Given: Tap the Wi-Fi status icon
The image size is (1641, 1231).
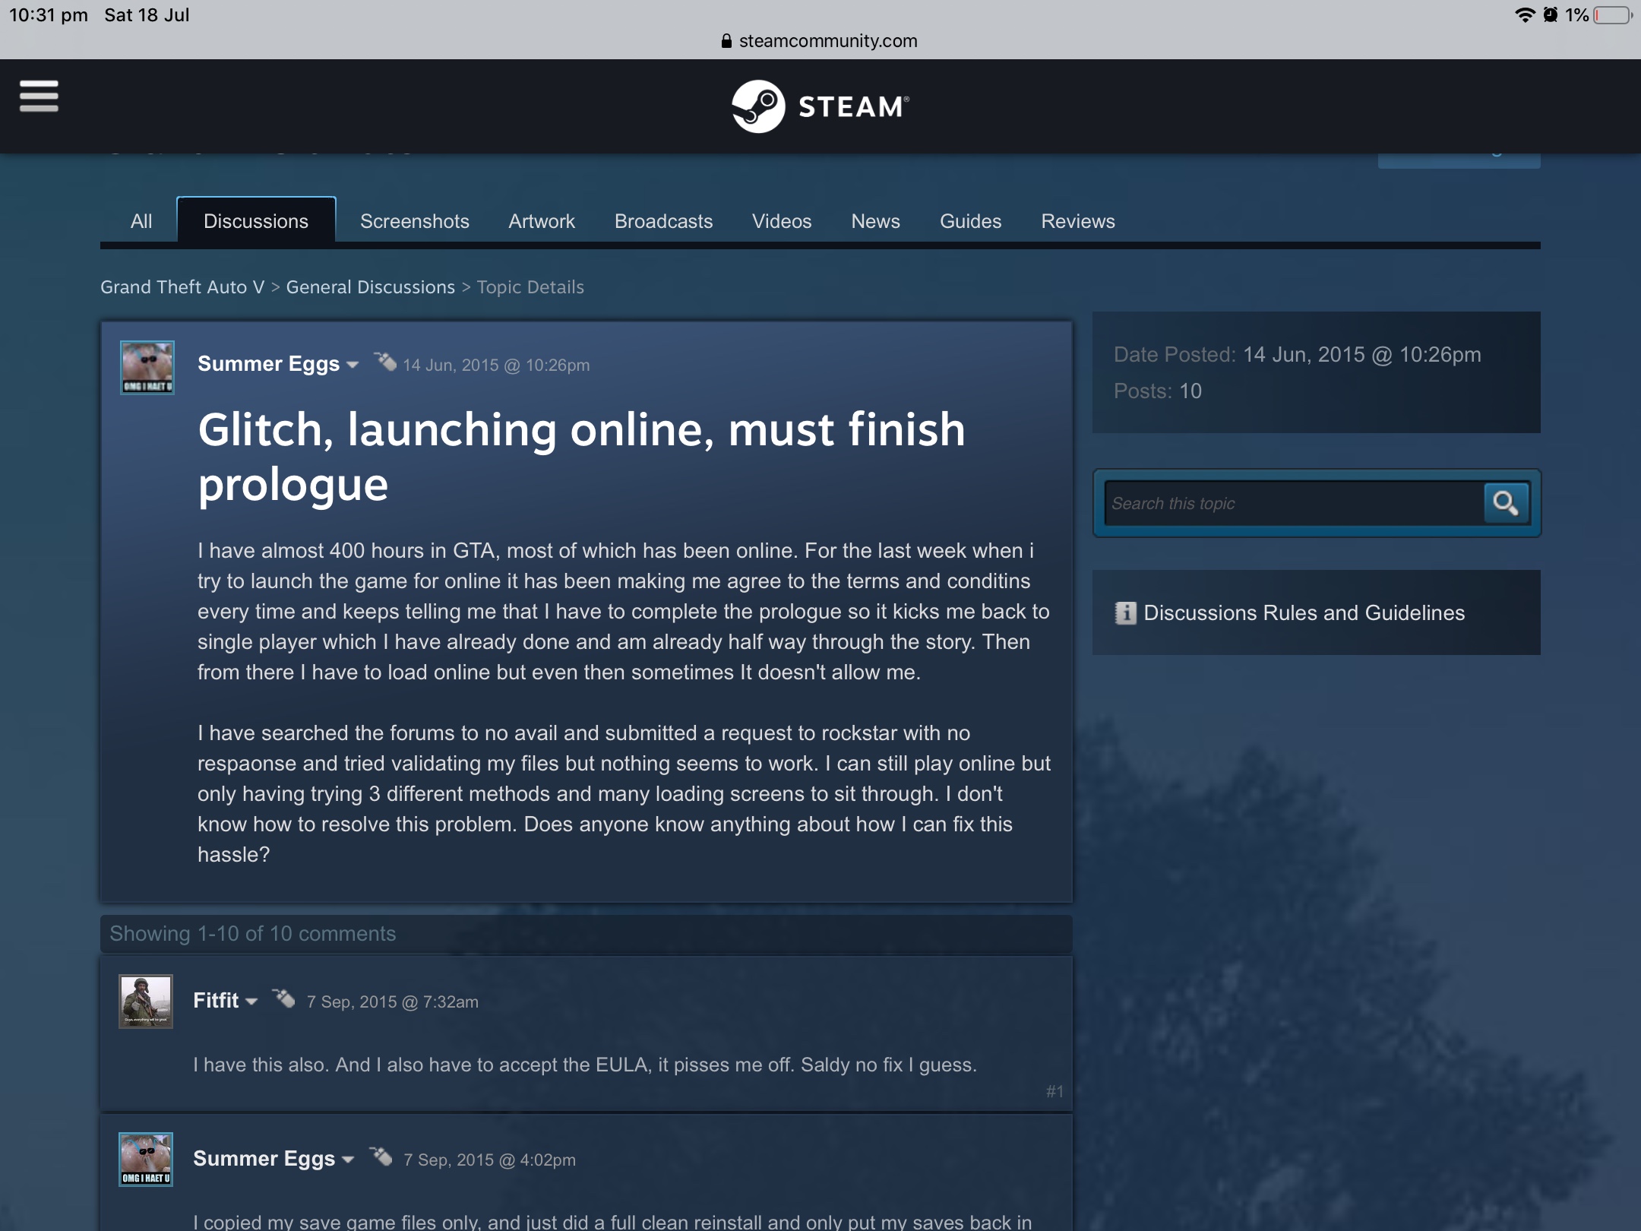Looking at the screenshot, I should pos(1524,15).
